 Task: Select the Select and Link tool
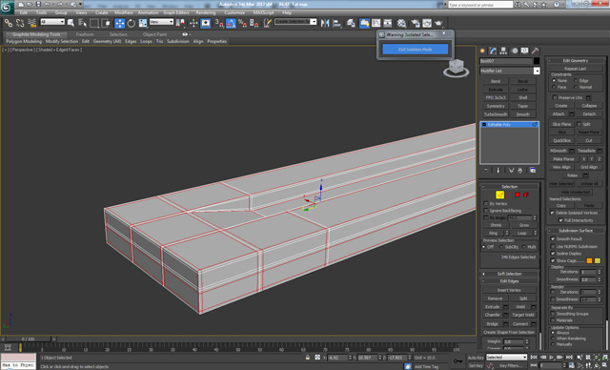[9, 23]
